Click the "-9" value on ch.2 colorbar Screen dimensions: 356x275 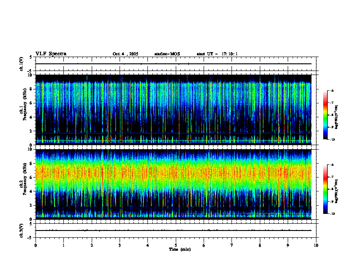pos(332,201)
